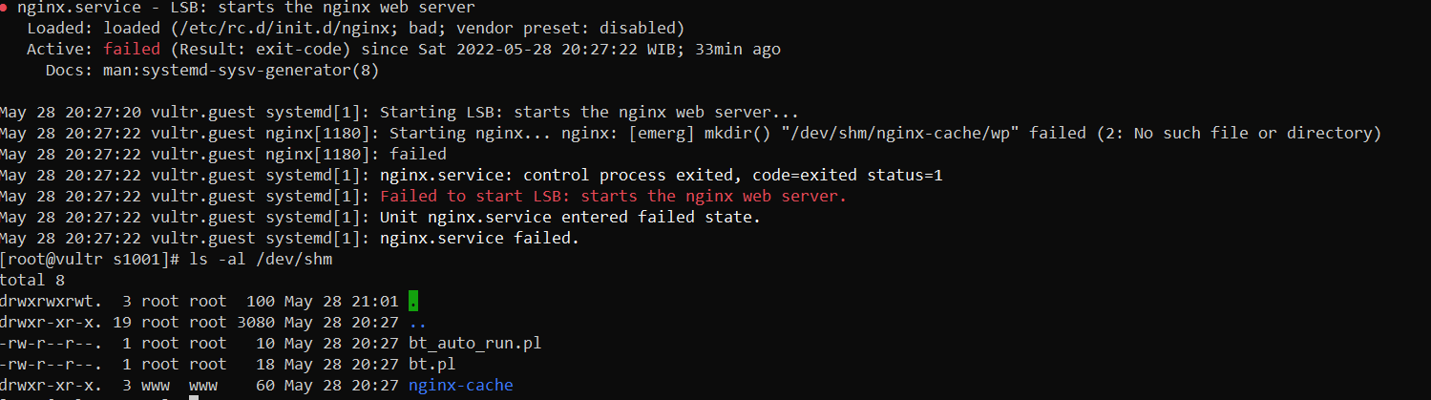Click the red failed status dot
Viewport: 1431px width, 400px height.
[6, 9]
